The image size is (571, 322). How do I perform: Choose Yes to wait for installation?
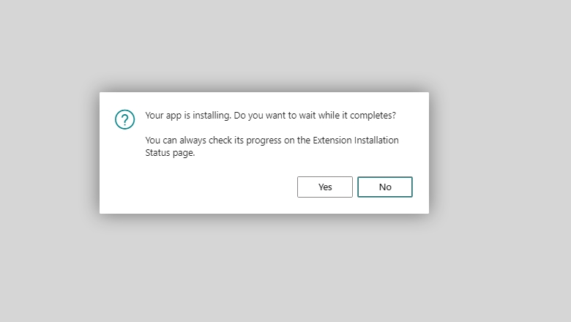coord(325,187)
